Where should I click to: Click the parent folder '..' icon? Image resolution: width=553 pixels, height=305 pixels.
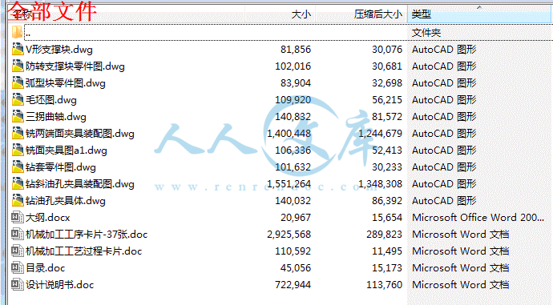tap(17, 32)
